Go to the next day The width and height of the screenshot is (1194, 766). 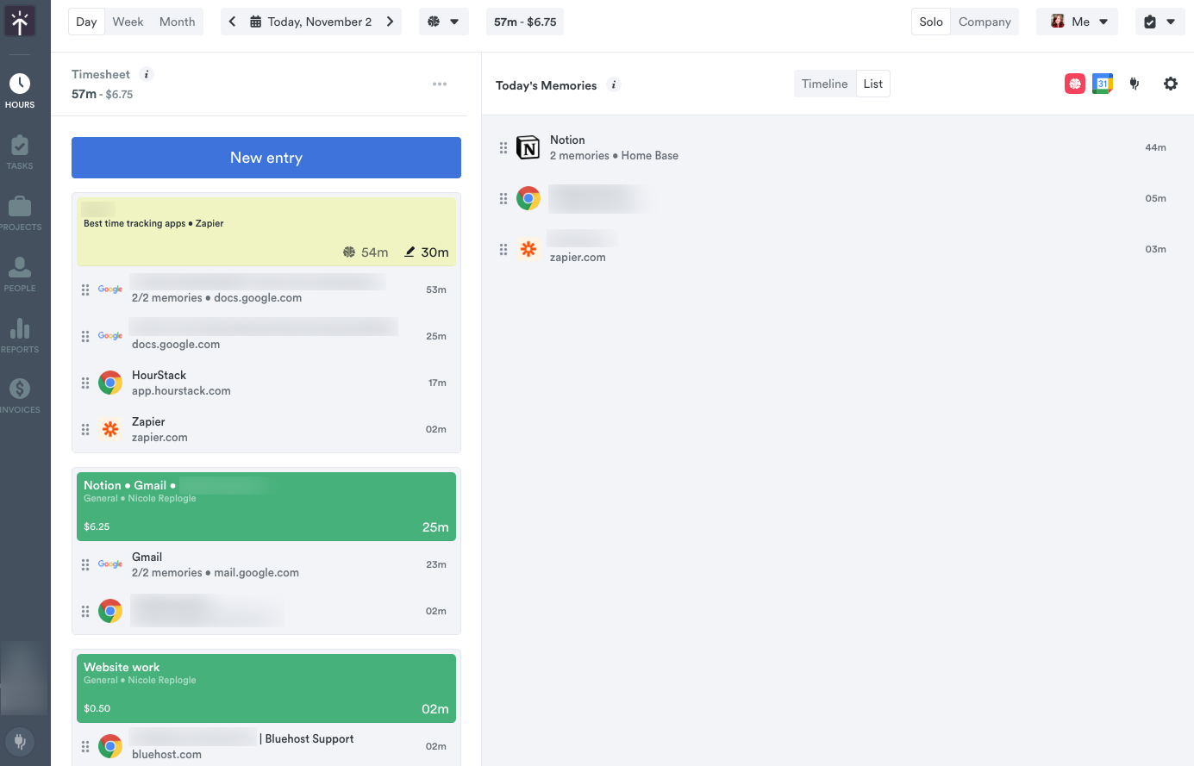pos(391,22)
